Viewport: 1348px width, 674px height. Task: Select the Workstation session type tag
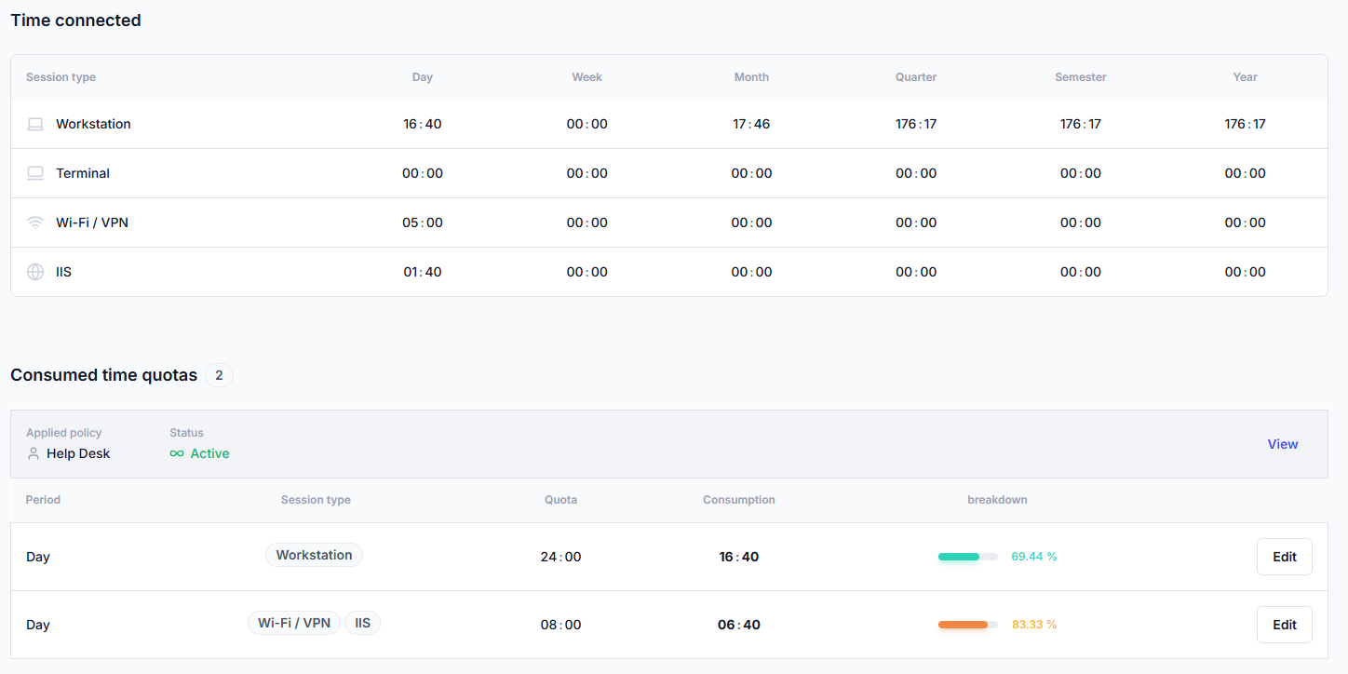[x=314, y=555]
